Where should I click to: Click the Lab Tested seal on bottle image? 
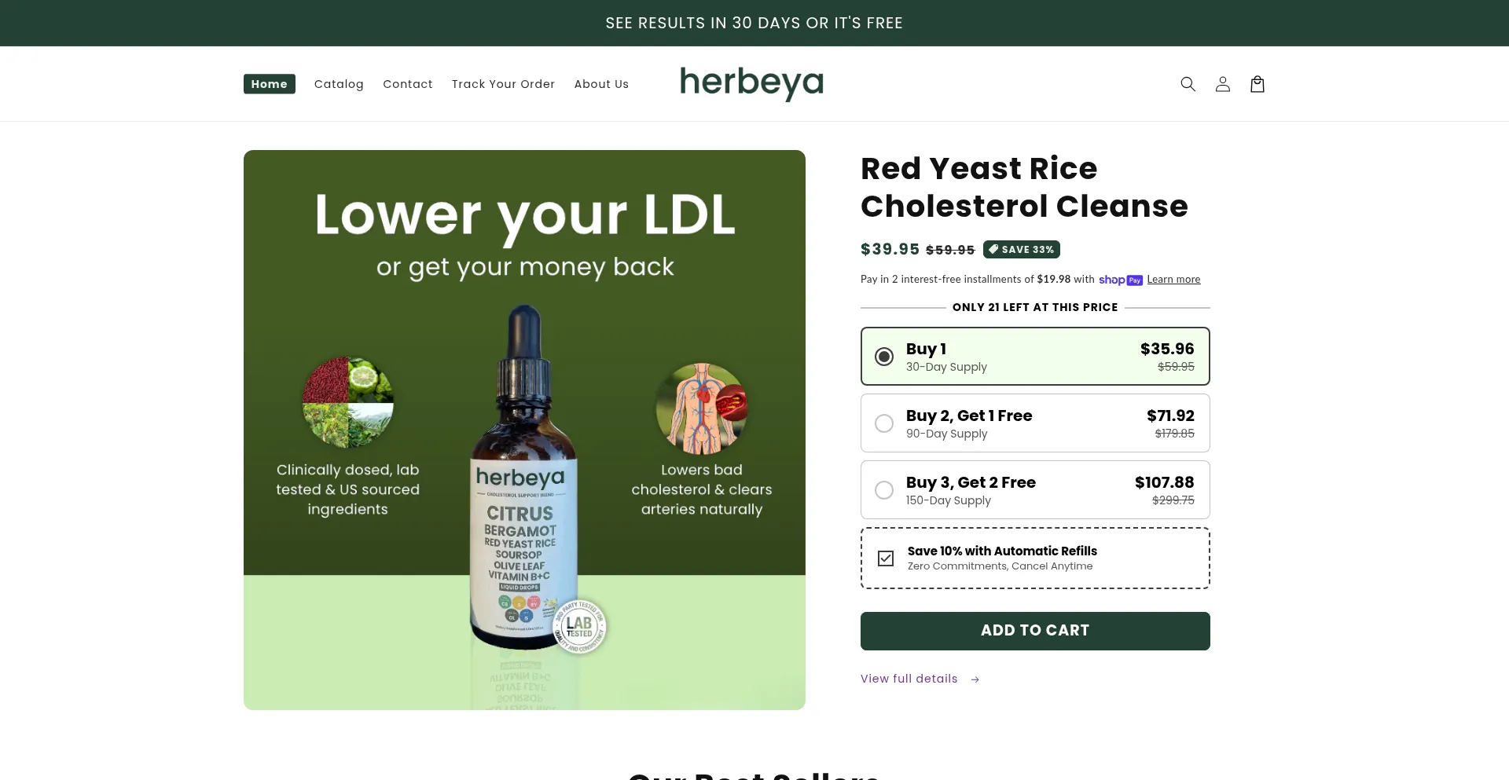point(579,627)
